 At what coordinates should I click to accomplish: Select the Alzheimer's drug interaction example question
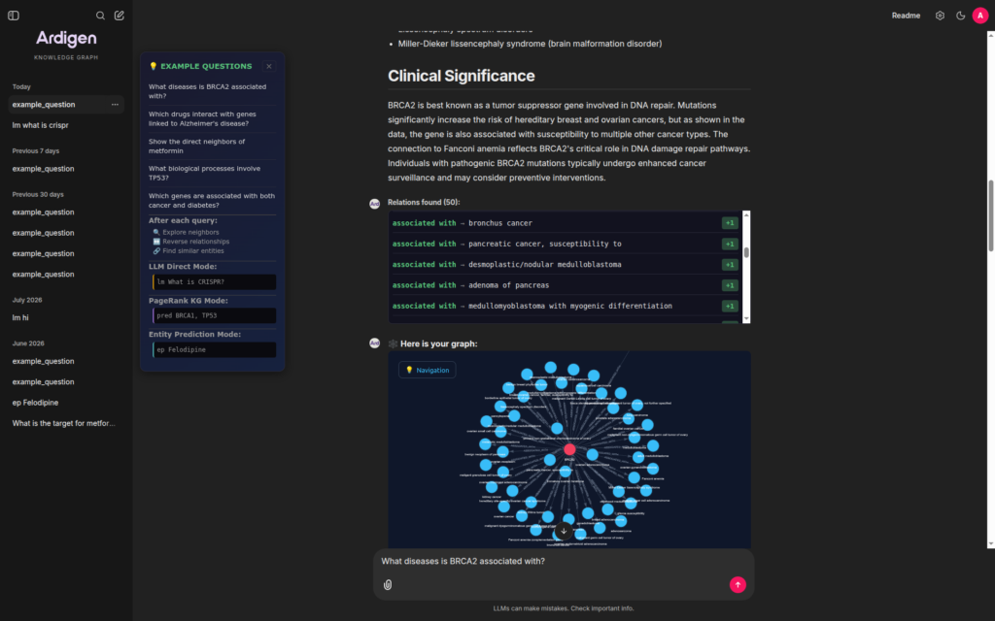(x=212, y=118)
